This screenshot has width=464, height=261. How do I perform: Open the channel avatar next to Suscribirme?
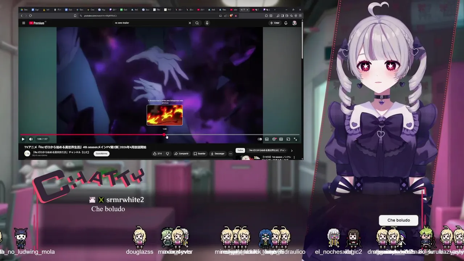pos(27,154)
